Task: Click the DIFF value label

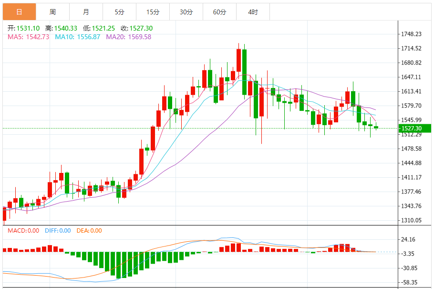Action: (x=58, y=230)
